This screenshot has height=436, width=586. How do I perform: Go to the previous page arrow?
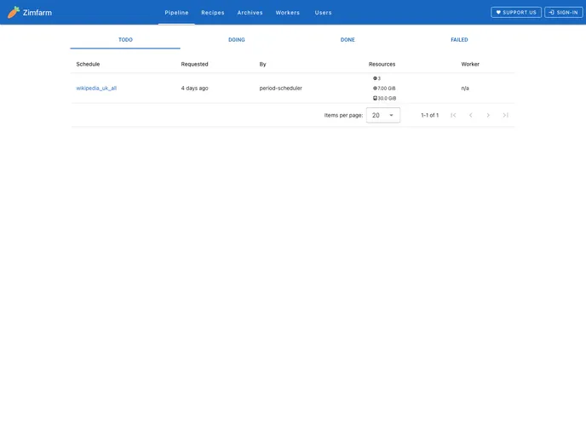pyautogui.click(x=470, y=115)
